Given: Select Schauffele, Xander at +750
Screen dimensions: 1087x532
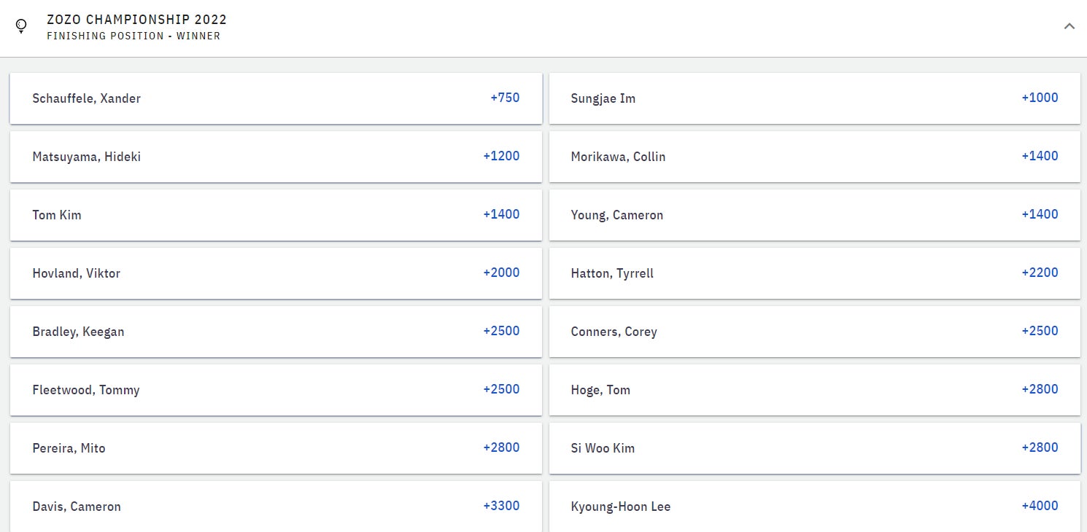Looking at the screenshot, I should pyautogui.click(x=276, y=98).
